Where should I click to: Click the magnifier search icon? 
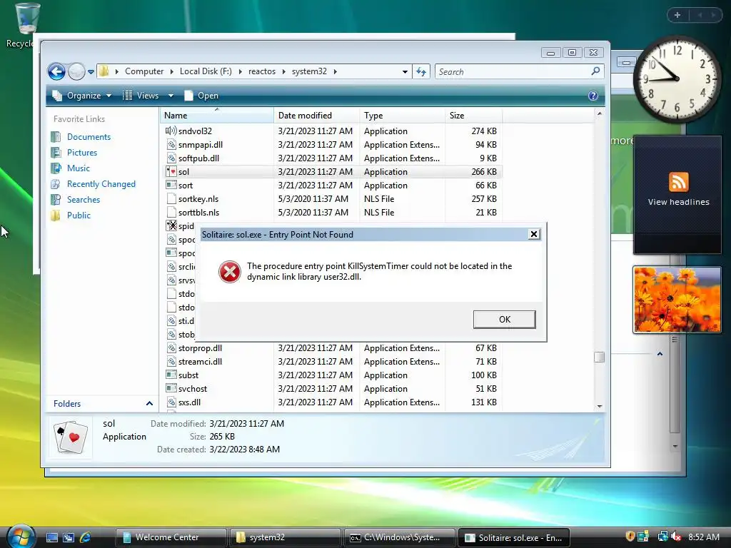click(x=595, y=71)
